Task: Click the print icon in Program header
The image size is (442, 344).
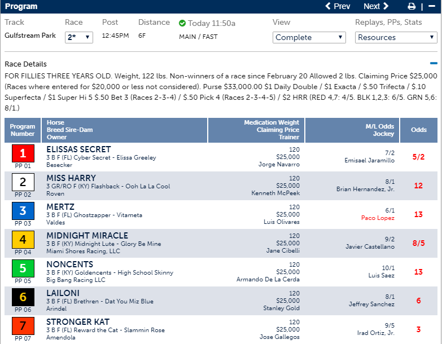Action: (x=412, y=7)
